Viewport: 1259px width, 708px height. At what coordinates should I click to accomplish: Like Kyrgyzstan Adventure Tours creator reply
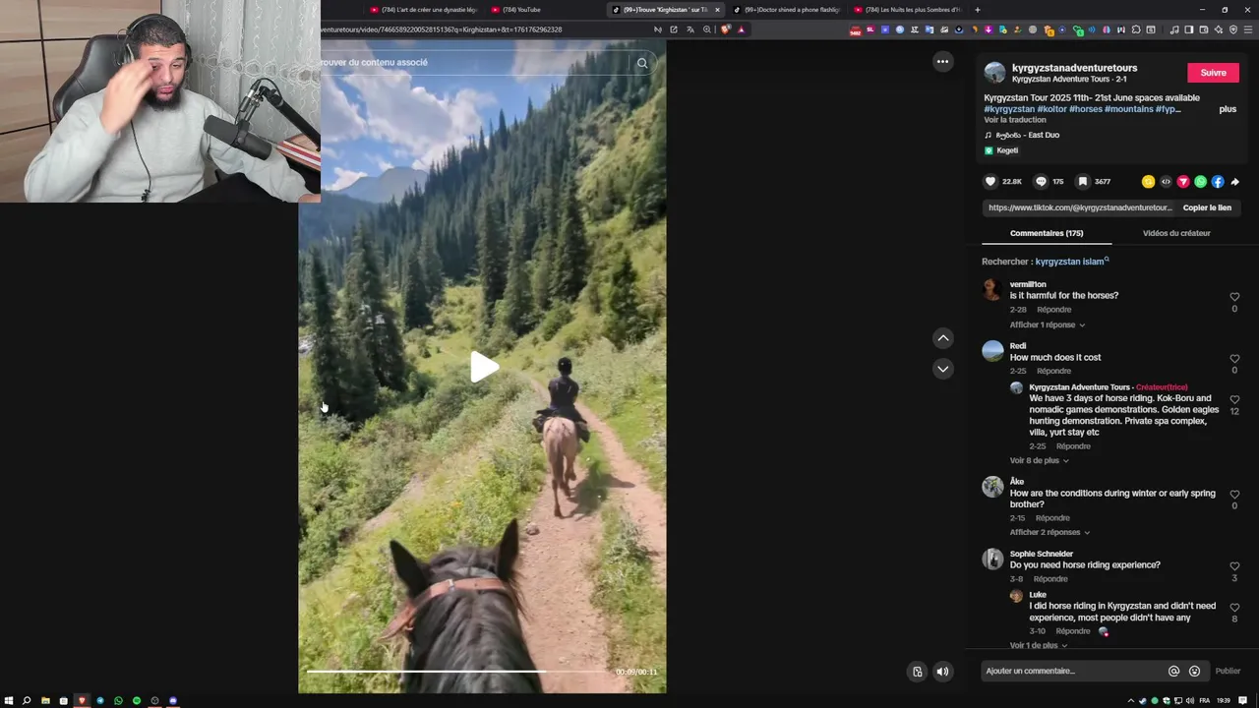[1234, 400]
